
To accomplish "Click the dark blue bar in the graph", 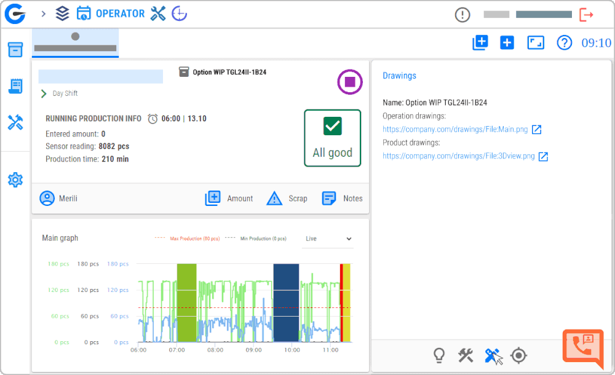I will [286, 302].
